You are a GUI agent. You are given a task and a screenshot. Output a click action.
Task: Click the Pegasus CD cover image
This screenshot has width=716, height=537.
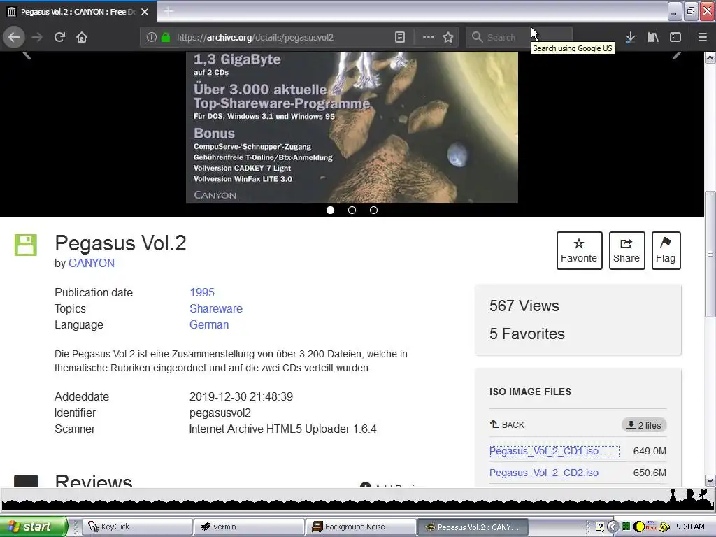[352, 127]
